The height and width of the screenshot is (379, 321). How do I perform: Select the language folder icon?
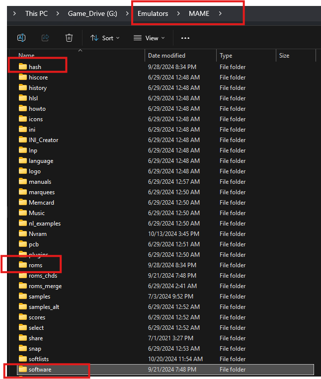tap(23, 160)
